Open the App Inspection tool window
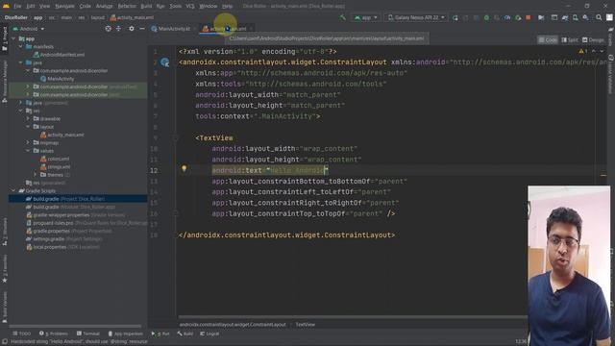615x346 pixels. tap(126, 334)
